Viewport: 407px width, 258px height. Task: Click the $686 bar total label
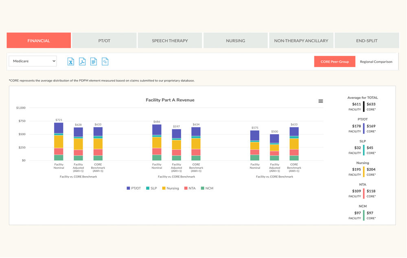tap(157, 122)
